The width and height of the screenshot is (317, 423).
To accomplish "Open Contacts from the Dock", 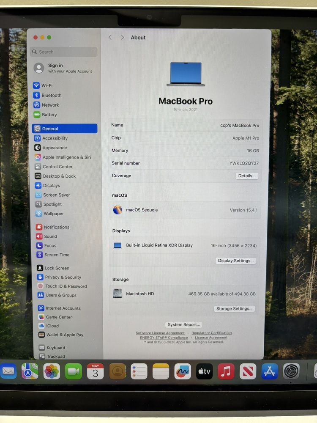I will (x=117, y=371).
